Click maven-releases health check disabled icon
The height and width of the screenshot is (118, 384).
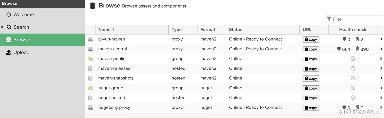click(x=353, y=69)
